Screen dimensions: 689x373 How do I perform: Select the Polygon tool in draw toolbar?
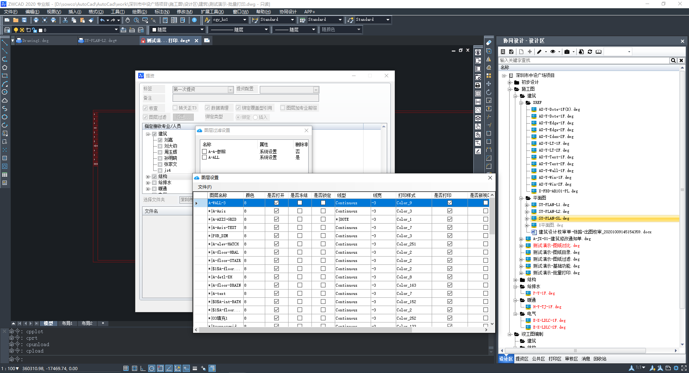[x=5, y=67]
